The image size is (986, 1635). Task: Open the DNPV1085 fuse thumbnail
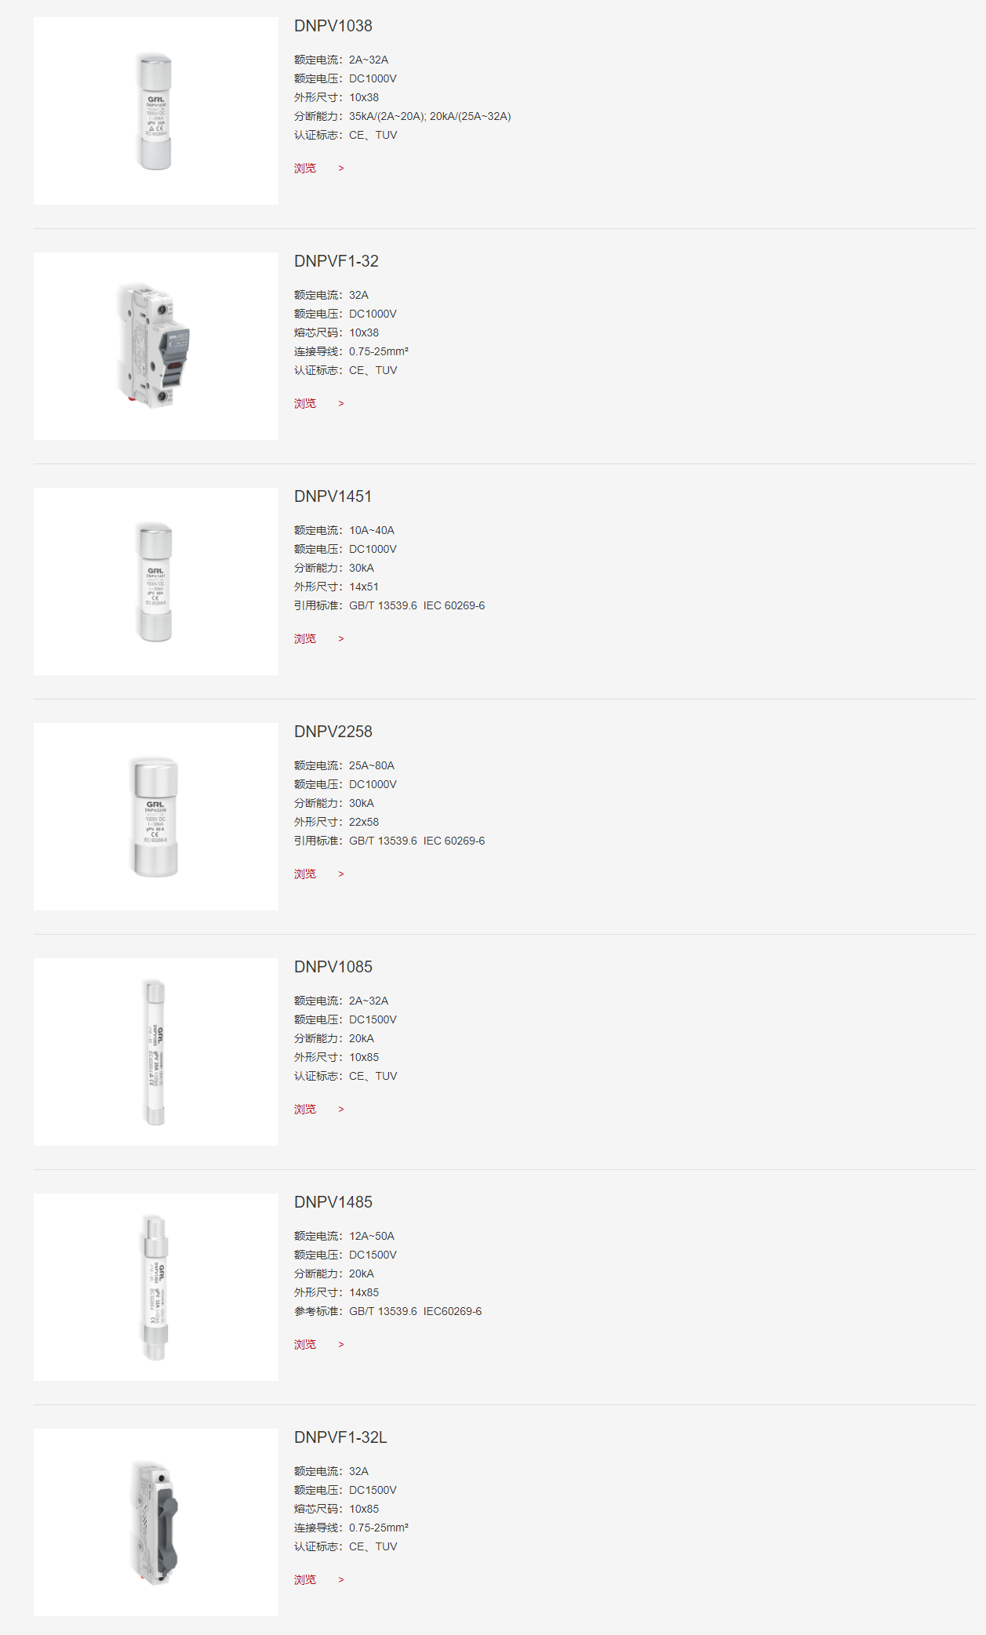click(x=155, y=1052)
